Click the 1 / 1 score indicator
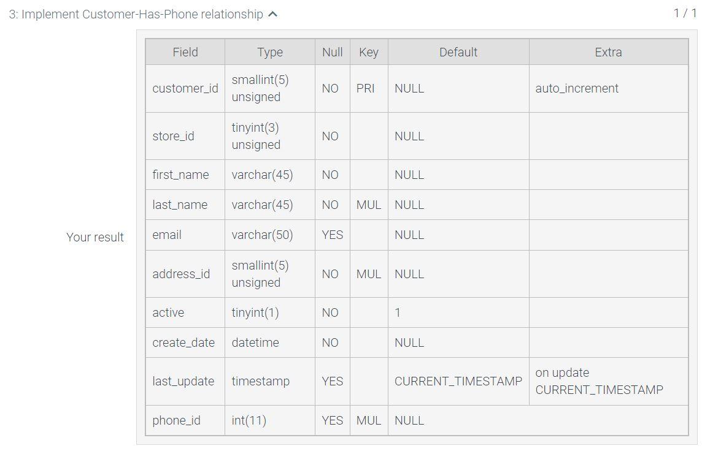Viewport: 702px width, 454px height. click(685, 11)
